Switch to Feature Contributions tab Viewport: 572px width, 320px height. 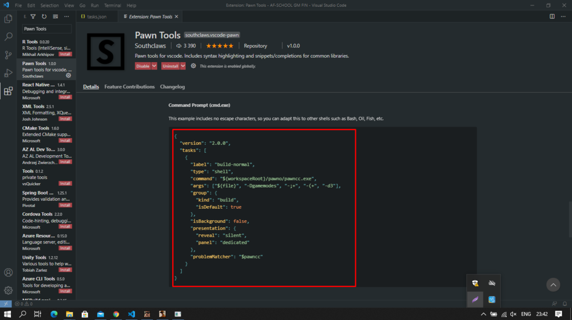pyautogui.click(x=129, y=87)
